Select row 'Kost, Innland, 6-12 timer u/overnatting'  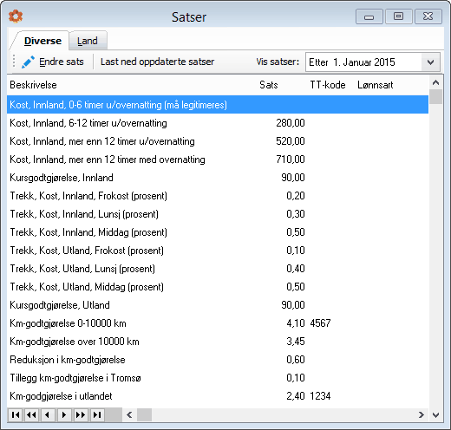point(218,123)
